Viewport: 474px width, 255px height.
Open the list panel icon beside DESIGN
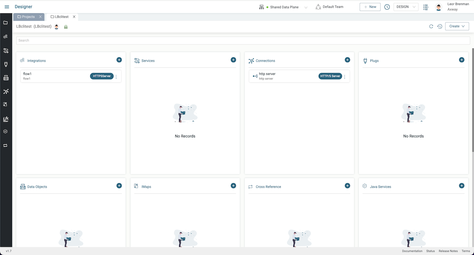(426, 7)
